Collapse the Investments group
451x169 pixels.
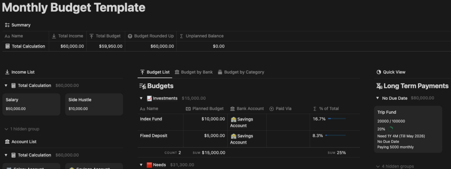tap(141, 98)
